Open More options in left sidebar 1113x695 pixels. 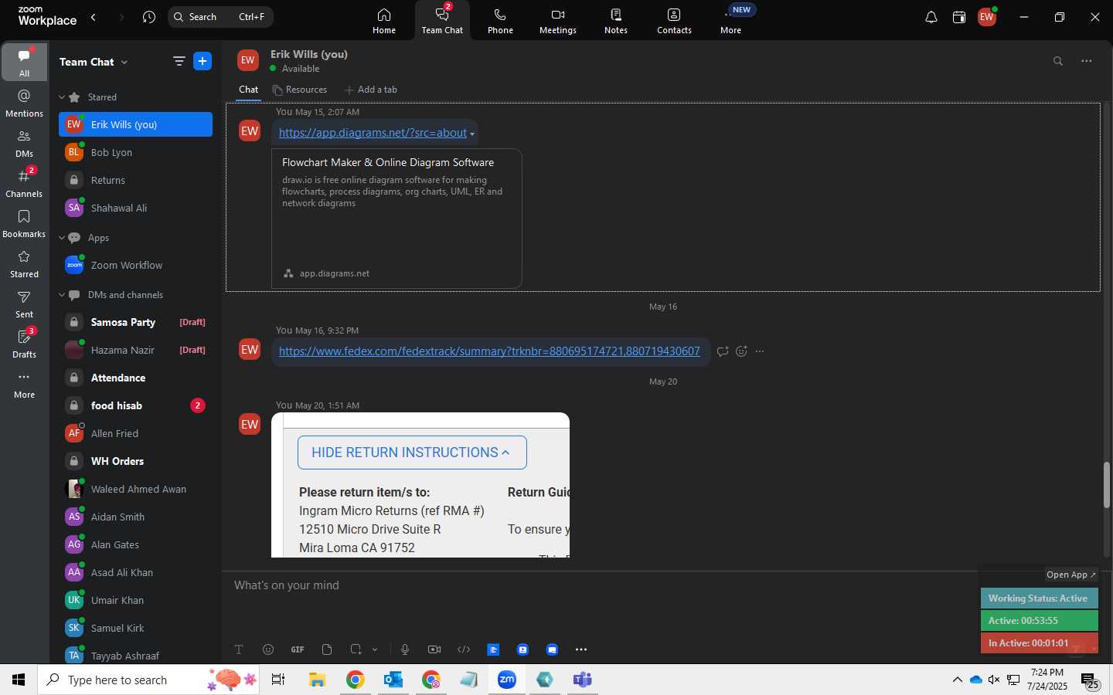point(25,384)
